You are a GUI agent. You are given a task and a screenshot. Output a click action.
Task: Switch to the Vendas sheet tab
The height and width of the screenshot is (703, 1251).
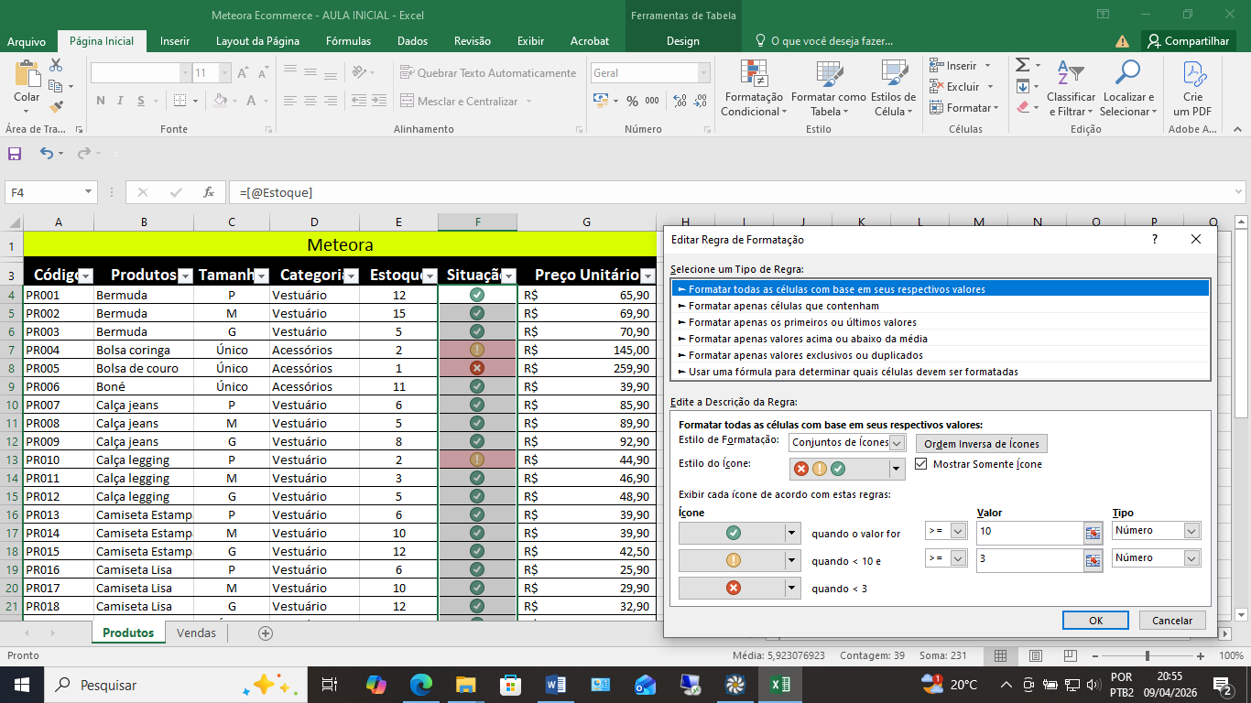coord(196,633)
